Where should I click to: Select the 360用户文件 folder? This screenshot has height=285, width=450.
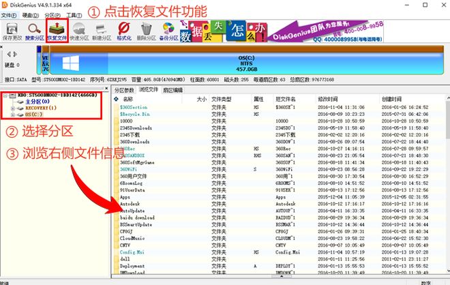(133, 176)
